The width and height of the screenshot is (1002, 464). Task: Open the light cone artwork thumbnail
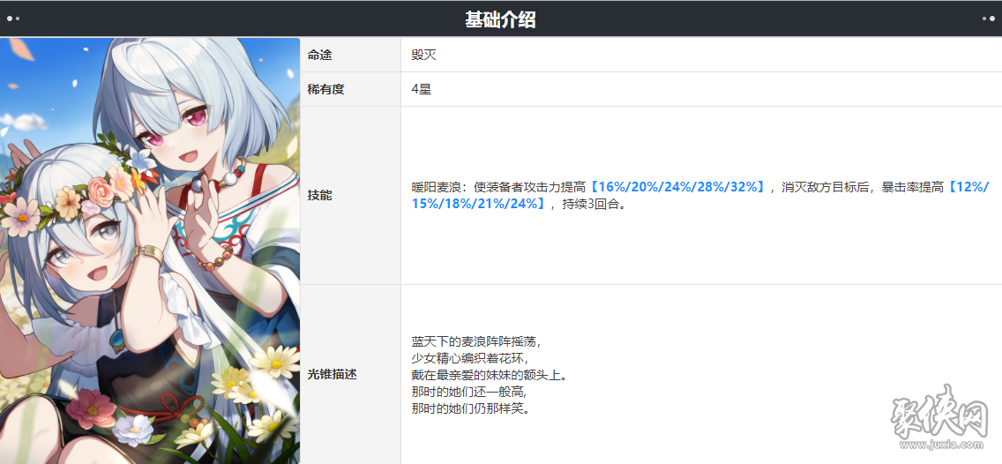coord(150,251)
